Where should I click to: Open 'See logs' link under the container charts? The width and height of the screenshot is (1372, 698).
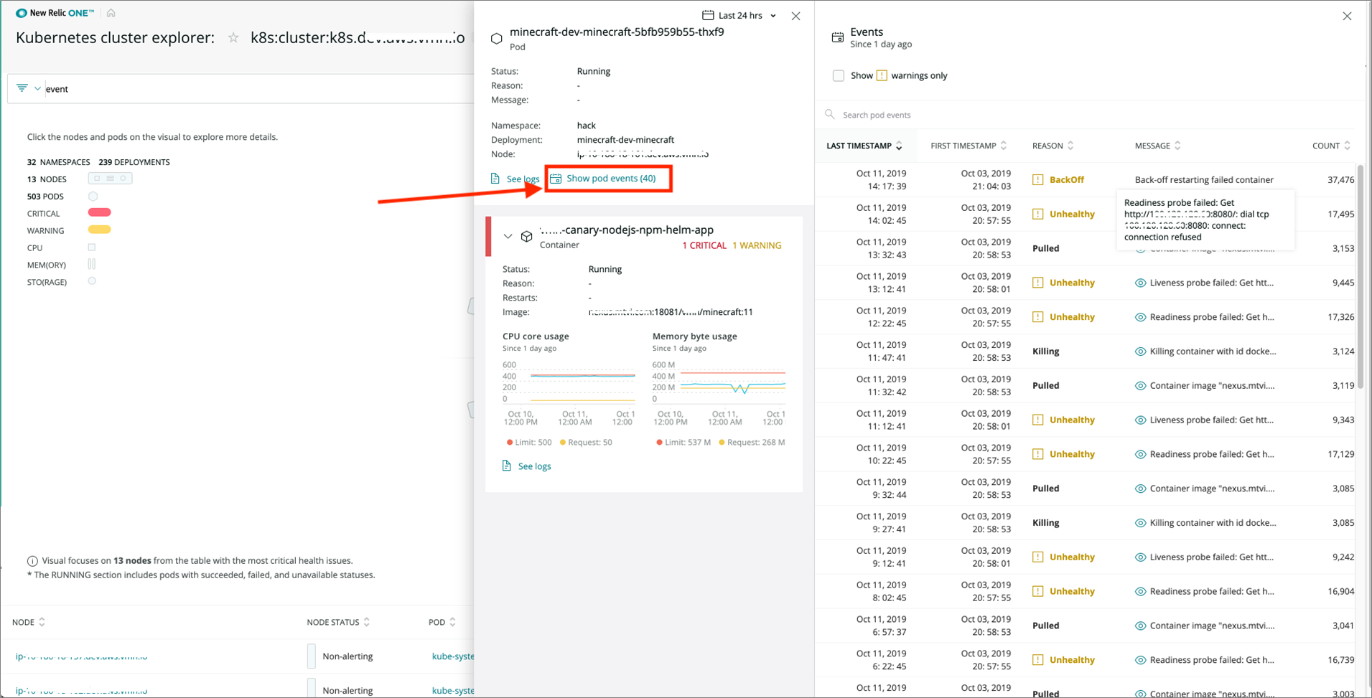pyautogui.click(x=527, y=466)
